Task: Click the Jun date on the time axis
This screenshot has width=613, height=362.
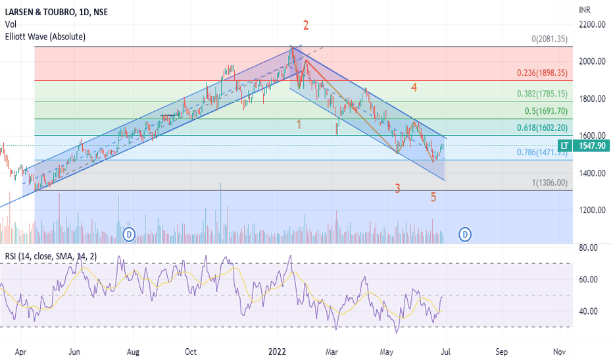Action: click(x=74, y=352)
